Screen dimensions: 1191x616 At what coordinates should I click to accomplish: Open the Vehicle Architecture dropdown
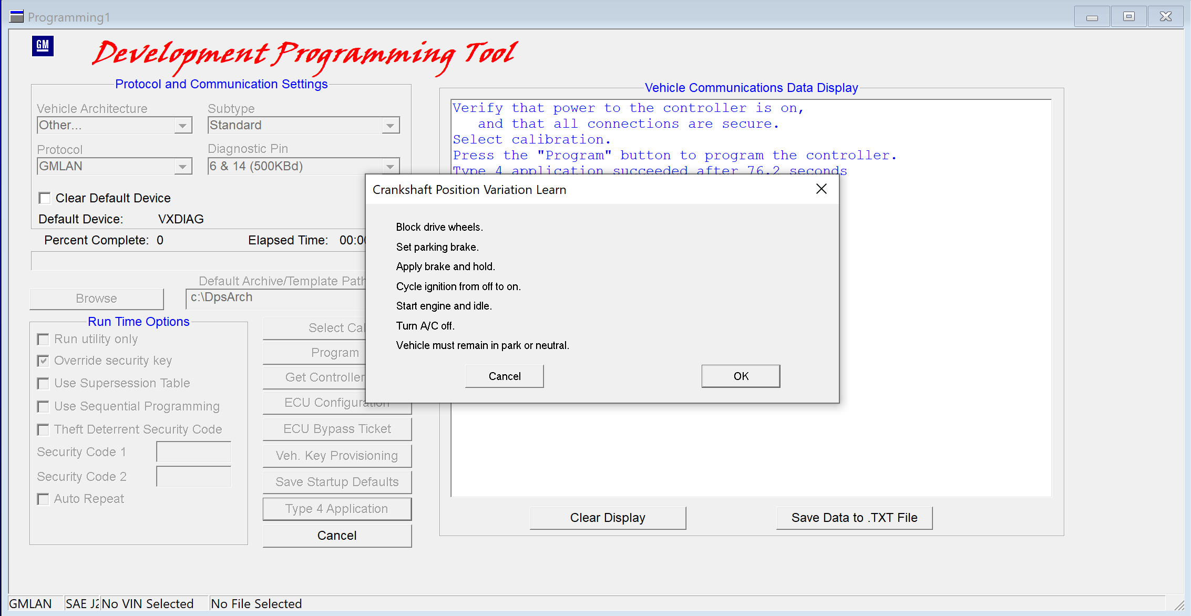tap(182, 126)
